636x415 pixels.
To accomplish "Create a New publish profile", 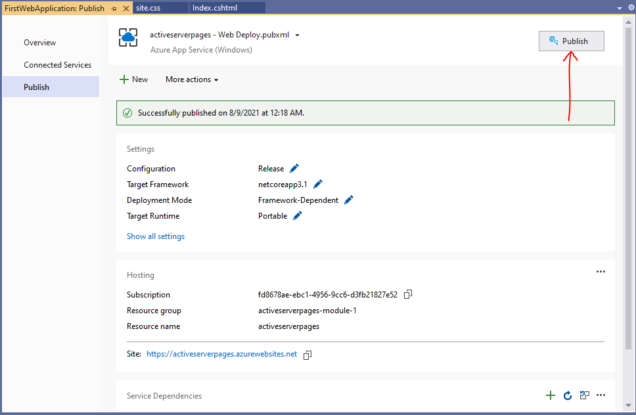I will pyautogui.click(x=134, y=79).
